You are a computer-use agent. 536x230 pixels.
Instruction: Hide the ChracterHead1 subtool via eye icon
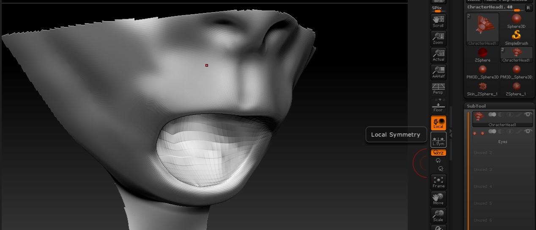pos(528,114)
